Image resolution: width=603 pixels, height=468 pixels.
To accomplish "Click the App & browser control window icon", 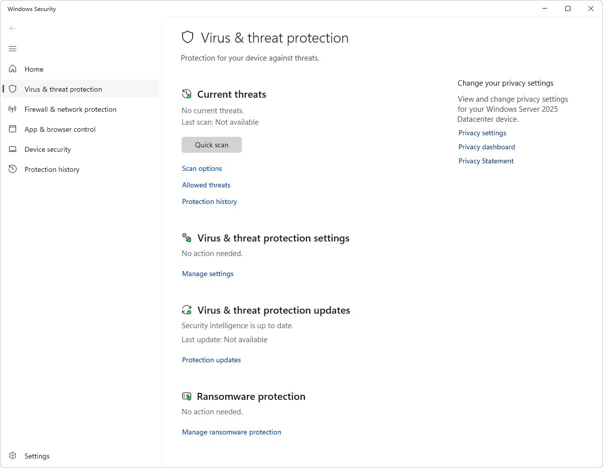I will pos(13,129).
